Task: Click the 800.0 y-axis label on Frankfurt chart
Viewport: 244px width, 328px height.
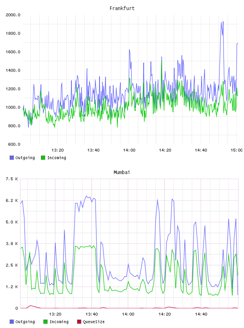Action: (14, 126)
